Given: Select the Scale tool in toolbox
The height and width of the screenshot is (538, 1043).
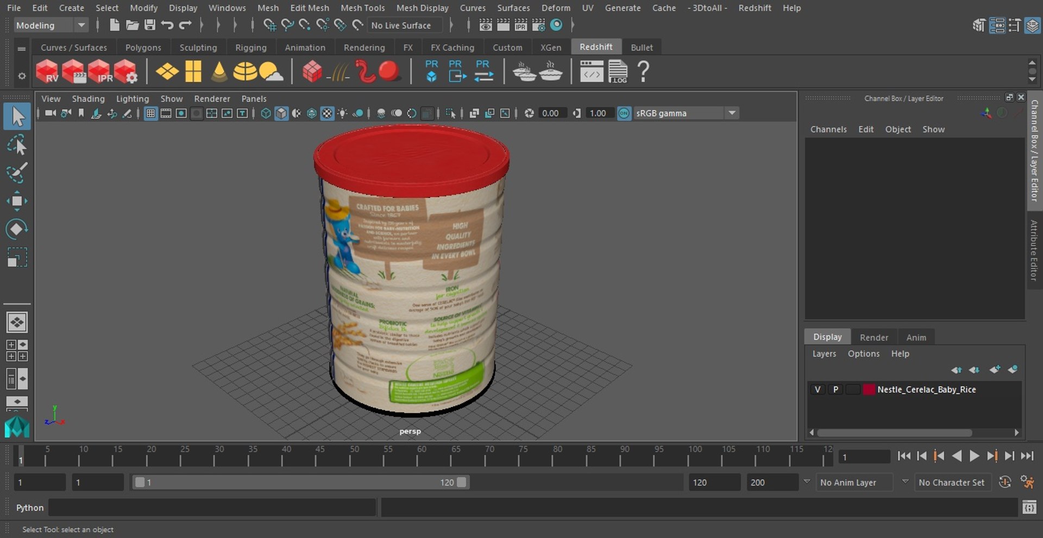Looking at the screenshot, I should pos(17,257).
